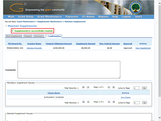Sort by Approval column
Screen dimensions: 161x121
tap(128, 44)
